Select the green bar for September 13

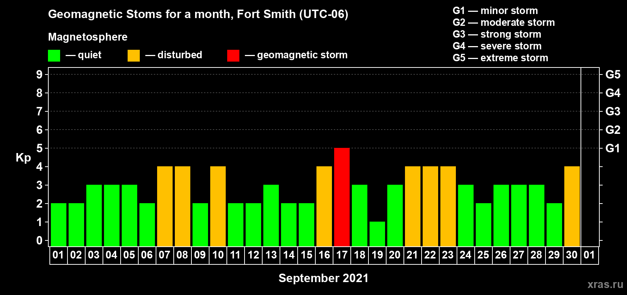[x=271, y=215]
